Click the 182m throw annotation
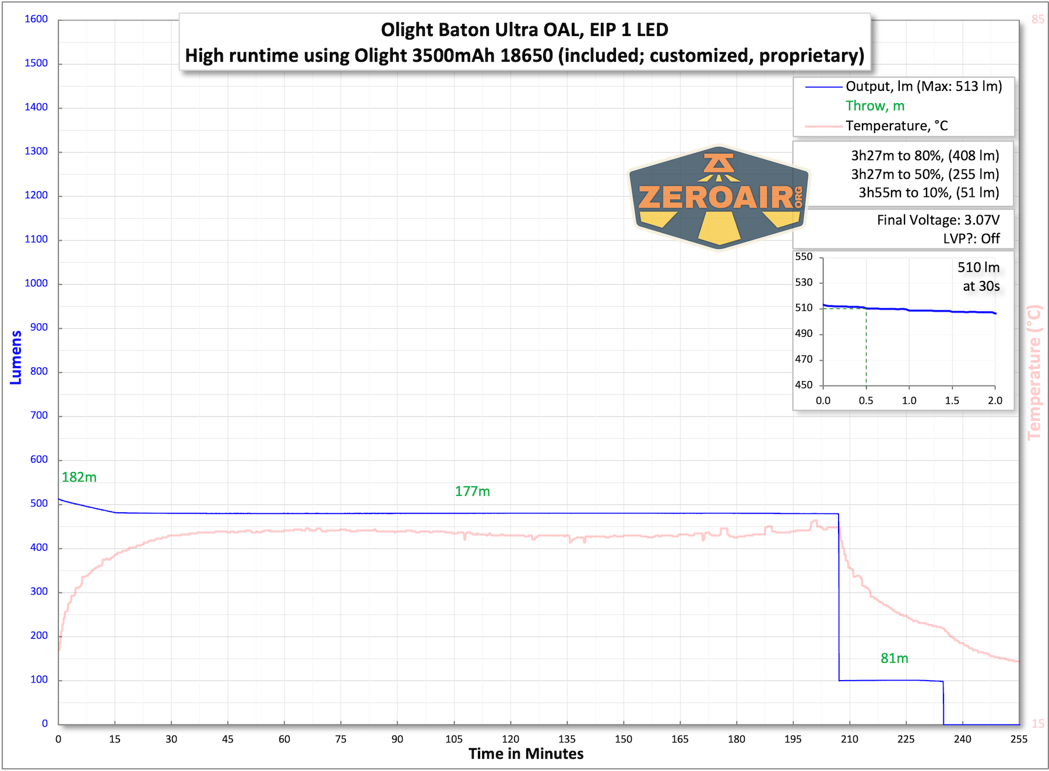The width and height of the screenshot is (1049, 771). (79, 477)
